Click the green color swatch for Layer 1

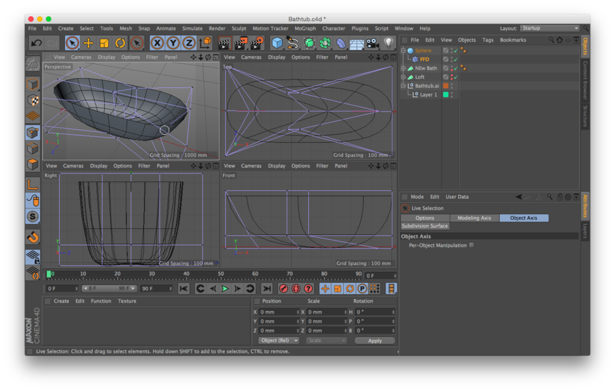[x=446, y=94]
